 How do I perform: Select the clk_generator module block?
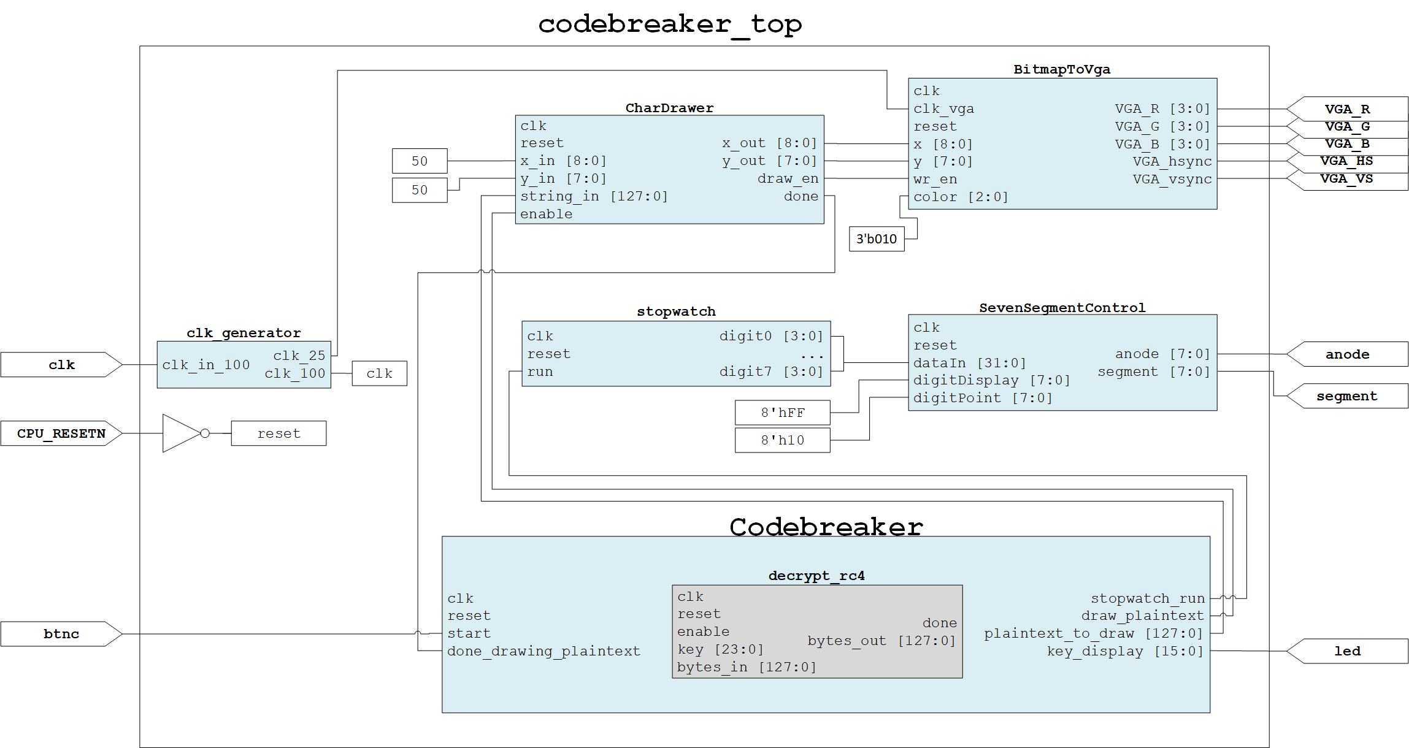[x=244, y=365]
